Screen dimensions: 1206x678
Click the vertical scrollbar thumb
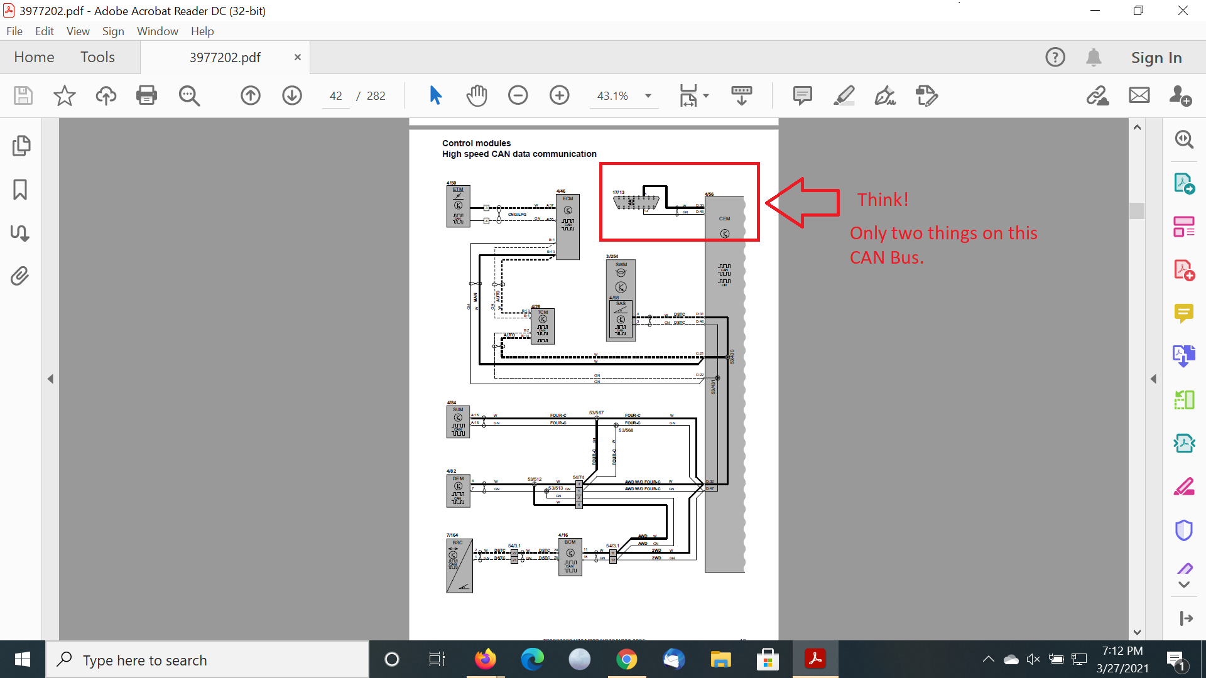tap(1137, 210)
